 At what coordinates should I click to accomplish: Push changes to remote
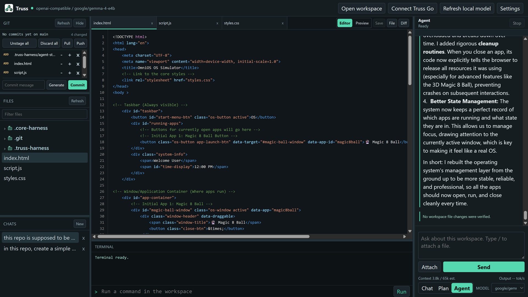click(x=81, y=43)
